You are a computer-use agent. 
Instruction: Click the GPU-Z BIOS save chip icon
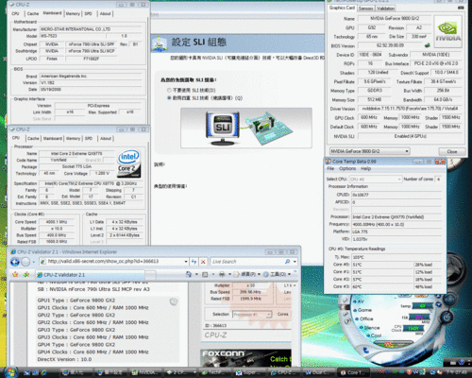coord(428,45)
